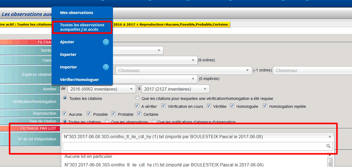Select Vérifier/Homologuer menu entry
Image resolution: width=352 pixels, height=167 pixels.
80,80
